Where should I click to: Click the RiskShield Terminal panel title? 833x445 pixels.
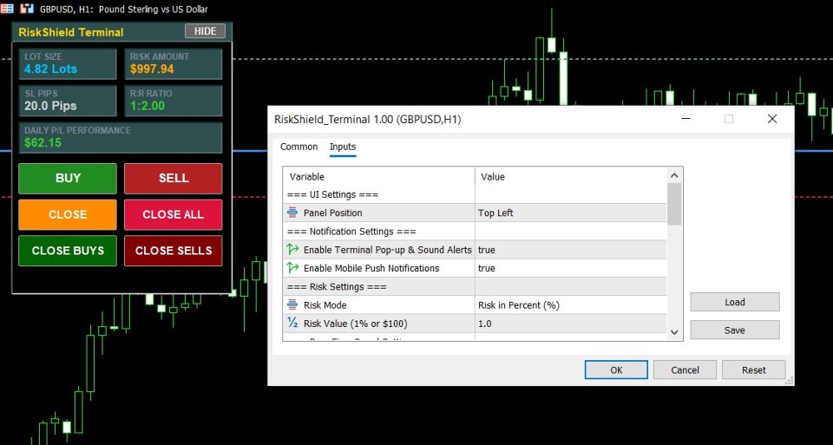tap(70, 32)
